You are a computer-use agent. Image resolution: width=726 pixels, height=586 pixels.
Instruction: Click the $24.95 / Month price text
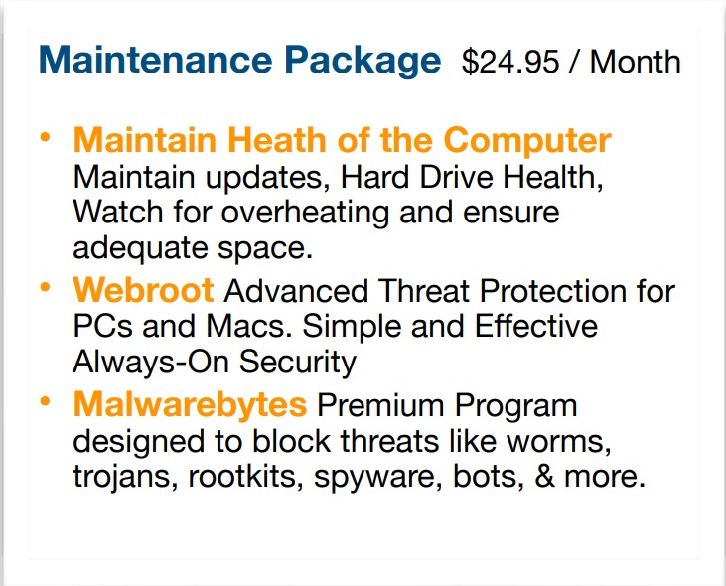(x=571, y=62)
